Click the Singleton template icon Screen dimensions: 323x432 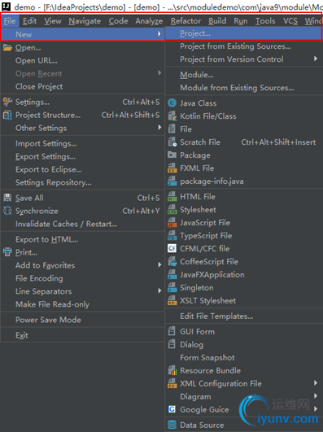tap(172, 287)
